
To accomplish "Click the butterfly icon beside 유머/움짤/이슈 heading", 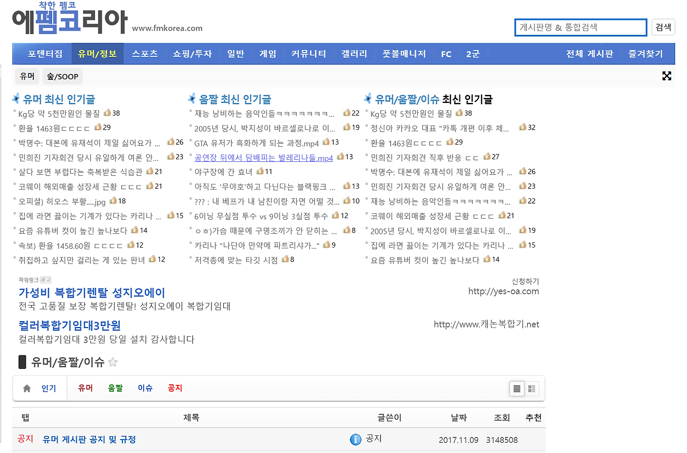I will pyautogui.click(x=368, y=99).
